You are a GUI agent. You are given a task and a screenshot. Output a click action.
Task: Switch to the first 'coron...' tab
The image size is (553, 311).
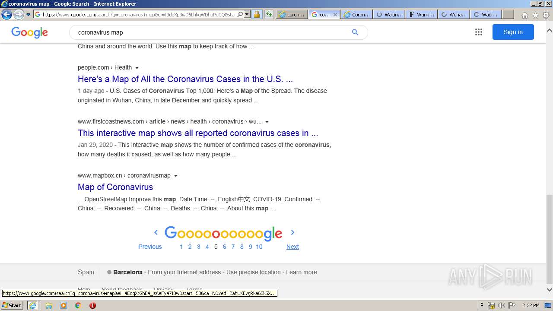coord(292,14)
